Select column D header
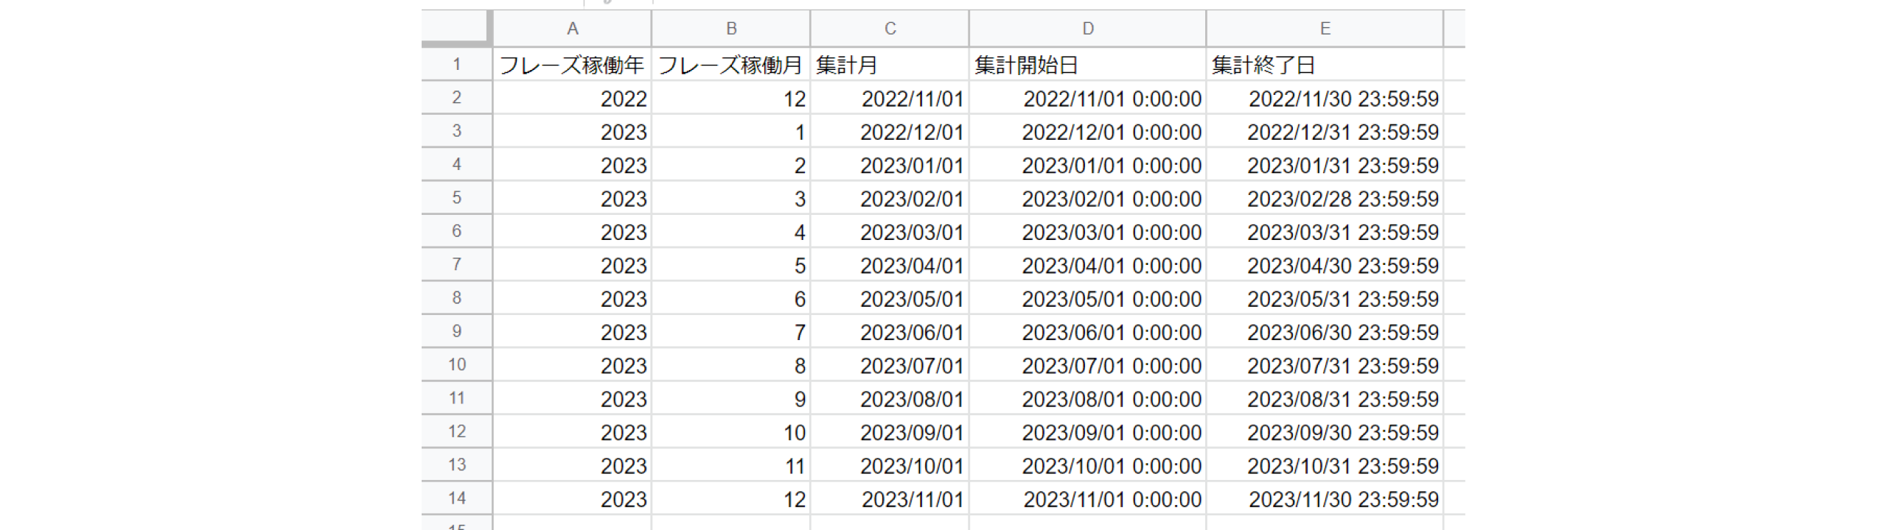This screenshot has height=530, width=1887. click(x=1087, y=29)
